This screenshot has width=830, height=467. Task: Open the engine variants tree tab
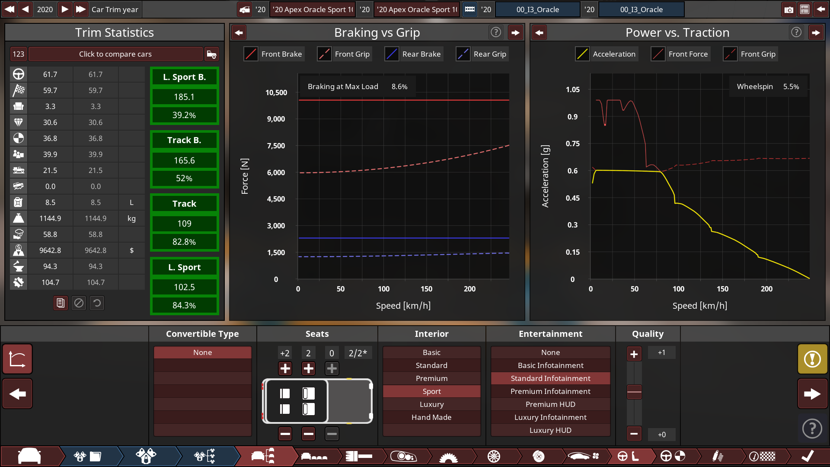pos(204,456)
